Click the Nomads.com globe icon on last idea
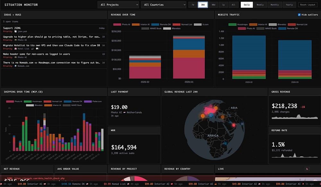 [15, 66]
